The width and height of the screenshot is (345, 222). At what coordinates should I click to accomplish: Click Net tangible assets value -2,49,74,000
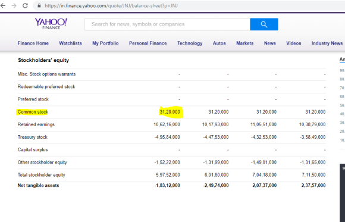[216, 186]
